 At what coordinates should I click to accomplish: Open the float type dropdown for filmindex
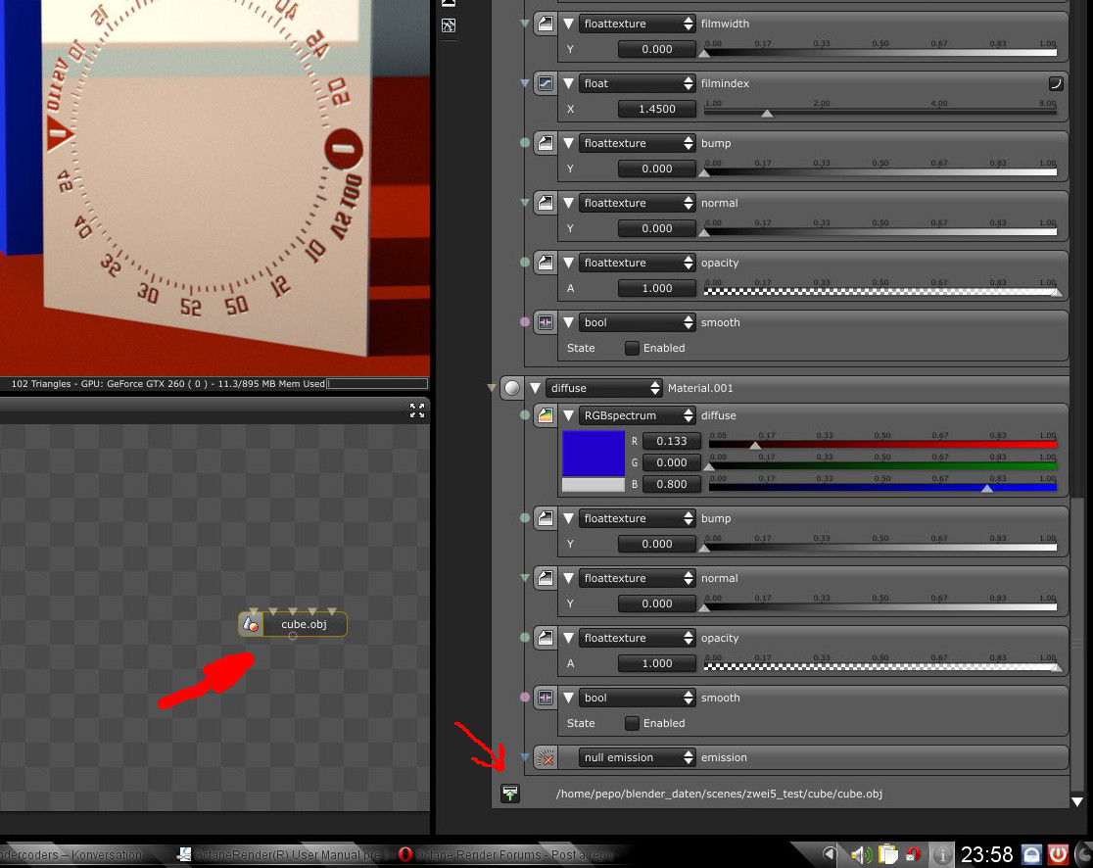[x=638, y=83]
